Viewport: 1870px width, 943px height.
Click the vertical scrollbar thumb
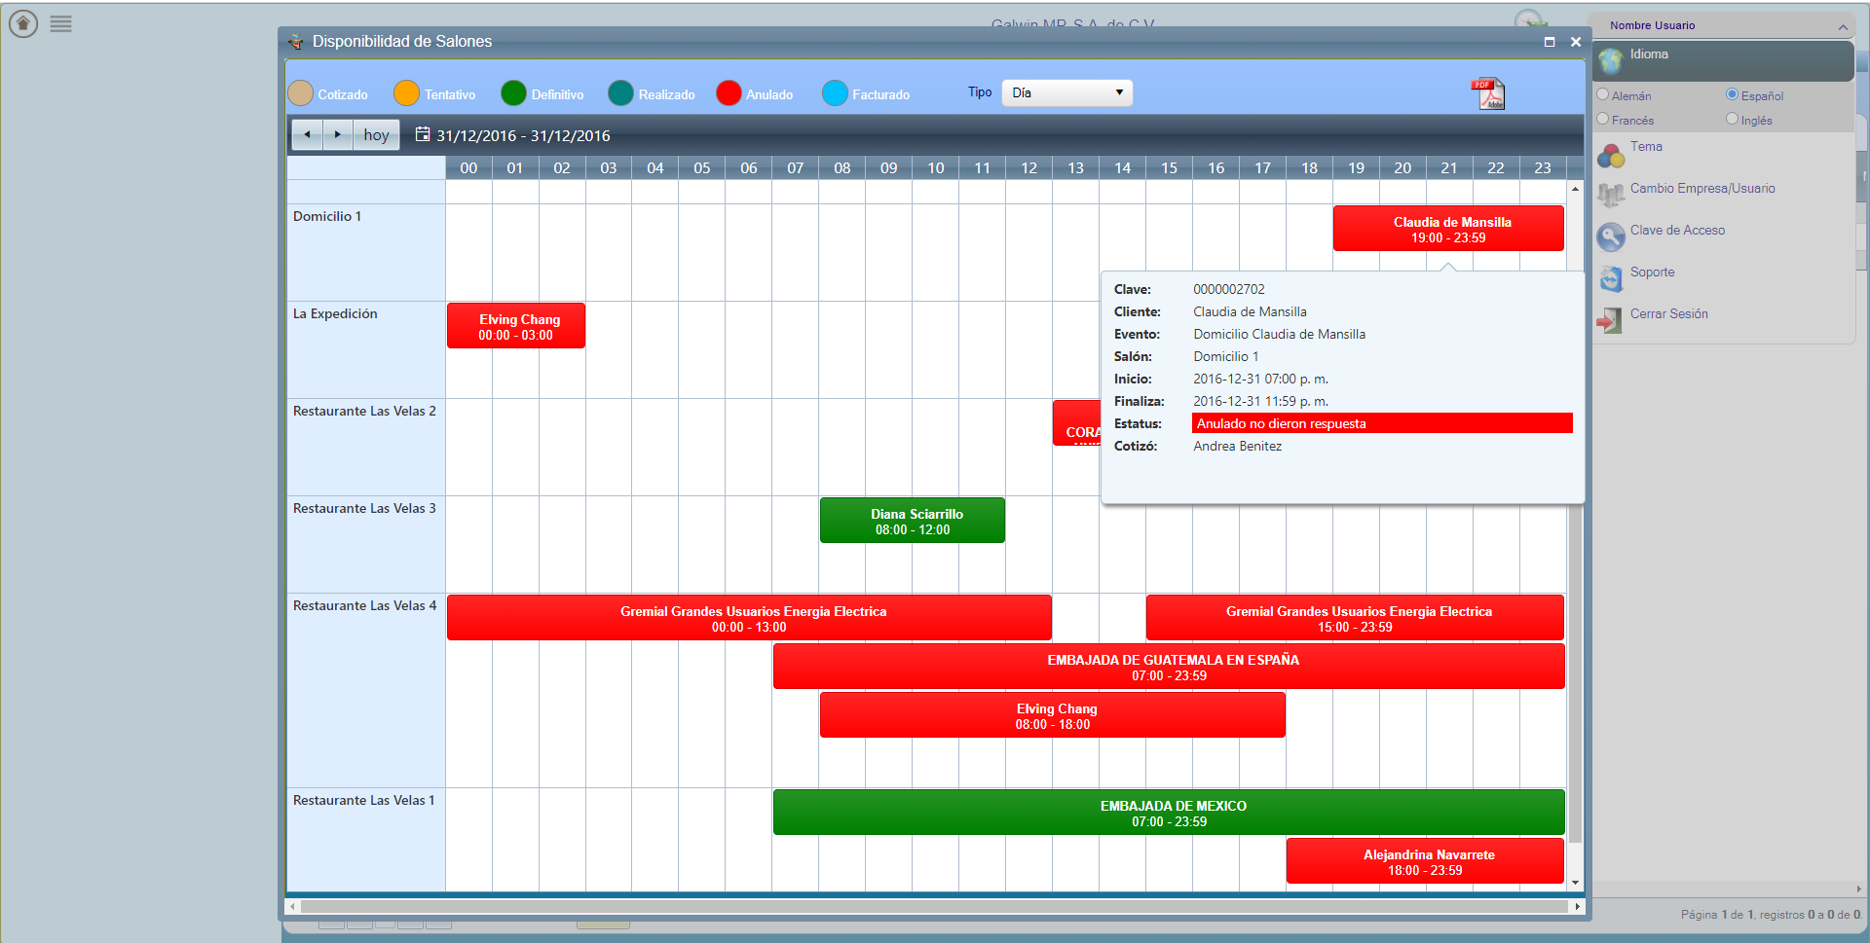pos(1575,672)
